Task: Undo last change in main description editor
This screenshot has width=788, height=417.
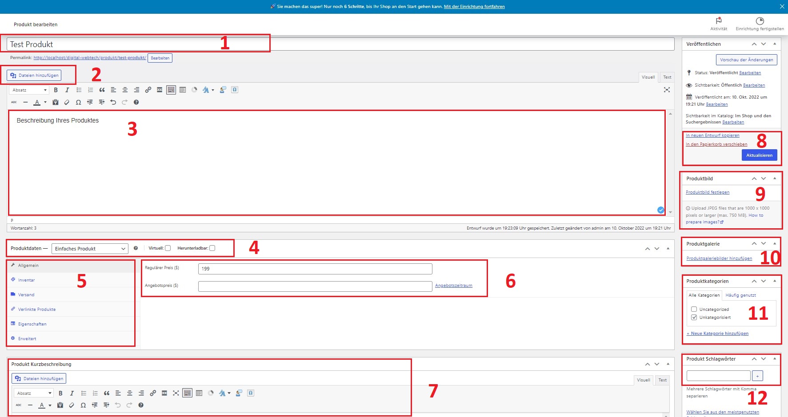Action: [113, 102]
